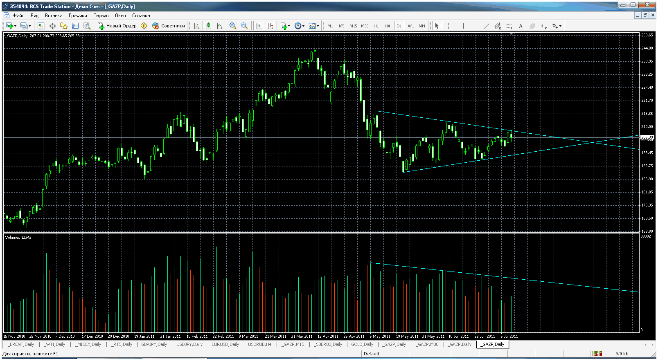Select the text label tool A
The image size is (658, 359).
tap(521, 26)
